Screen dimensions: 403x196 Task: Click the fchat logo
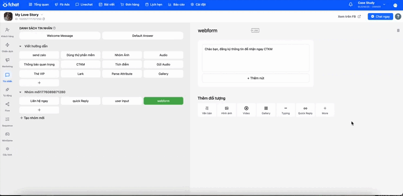pos(11,4)
